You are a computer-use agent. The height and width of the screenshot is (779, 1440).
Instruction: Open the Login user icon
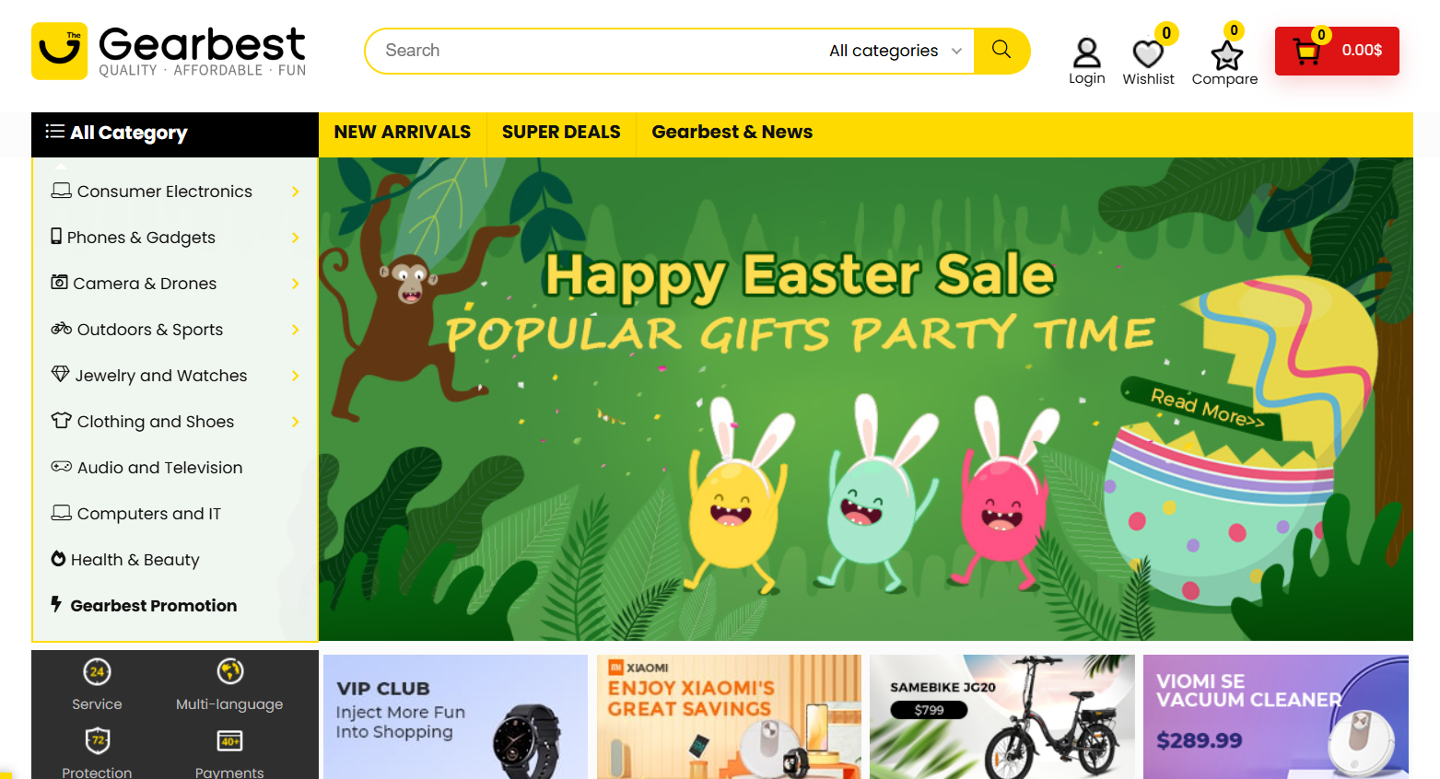[x=1086, y=52]
